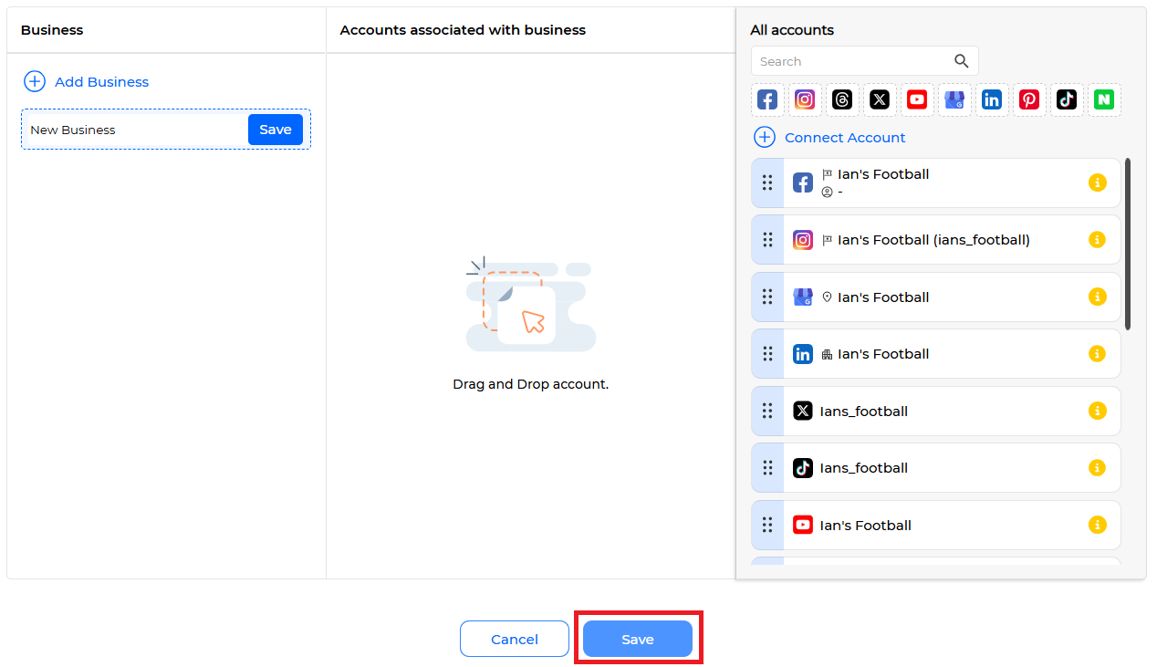Select 'Ians_football' text in X row

click(x=864, y=412)
